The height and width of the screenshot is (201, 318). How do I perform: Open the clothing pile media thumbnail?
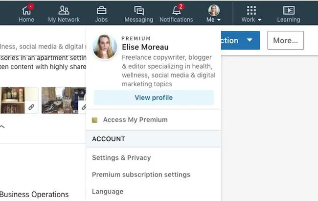tap(64, 100)
